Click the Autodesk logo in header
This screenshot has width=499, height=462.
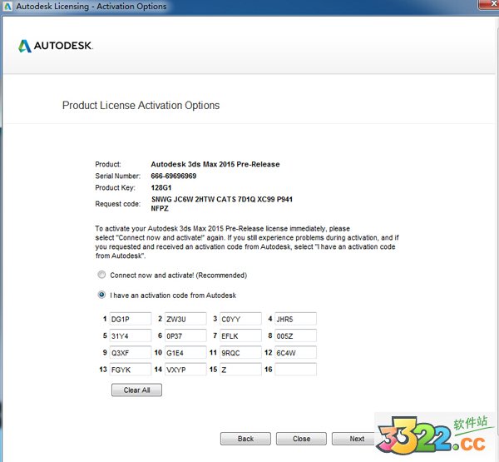coord(55,46)
